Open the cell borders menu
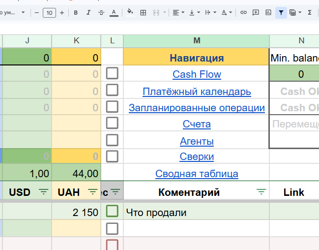 [143, 13]
